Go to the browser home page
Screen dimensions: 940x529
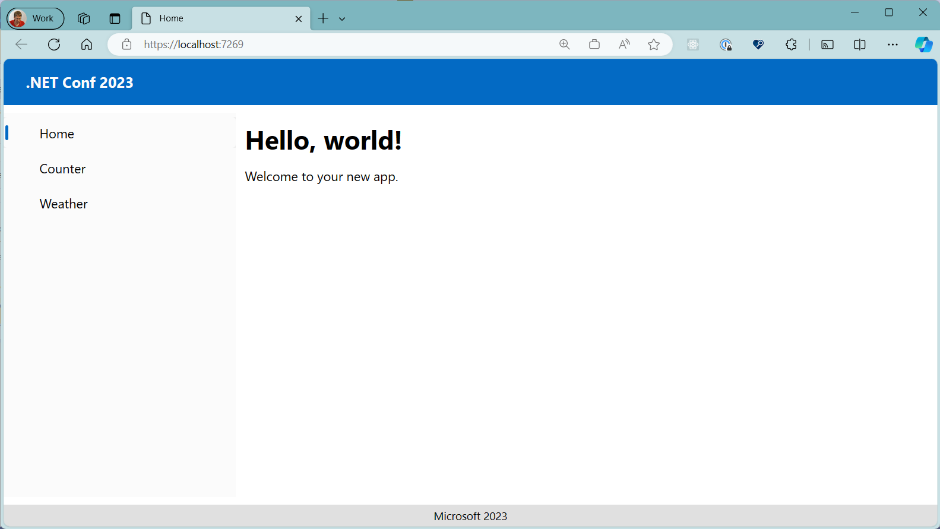click(x=87, y=45)
